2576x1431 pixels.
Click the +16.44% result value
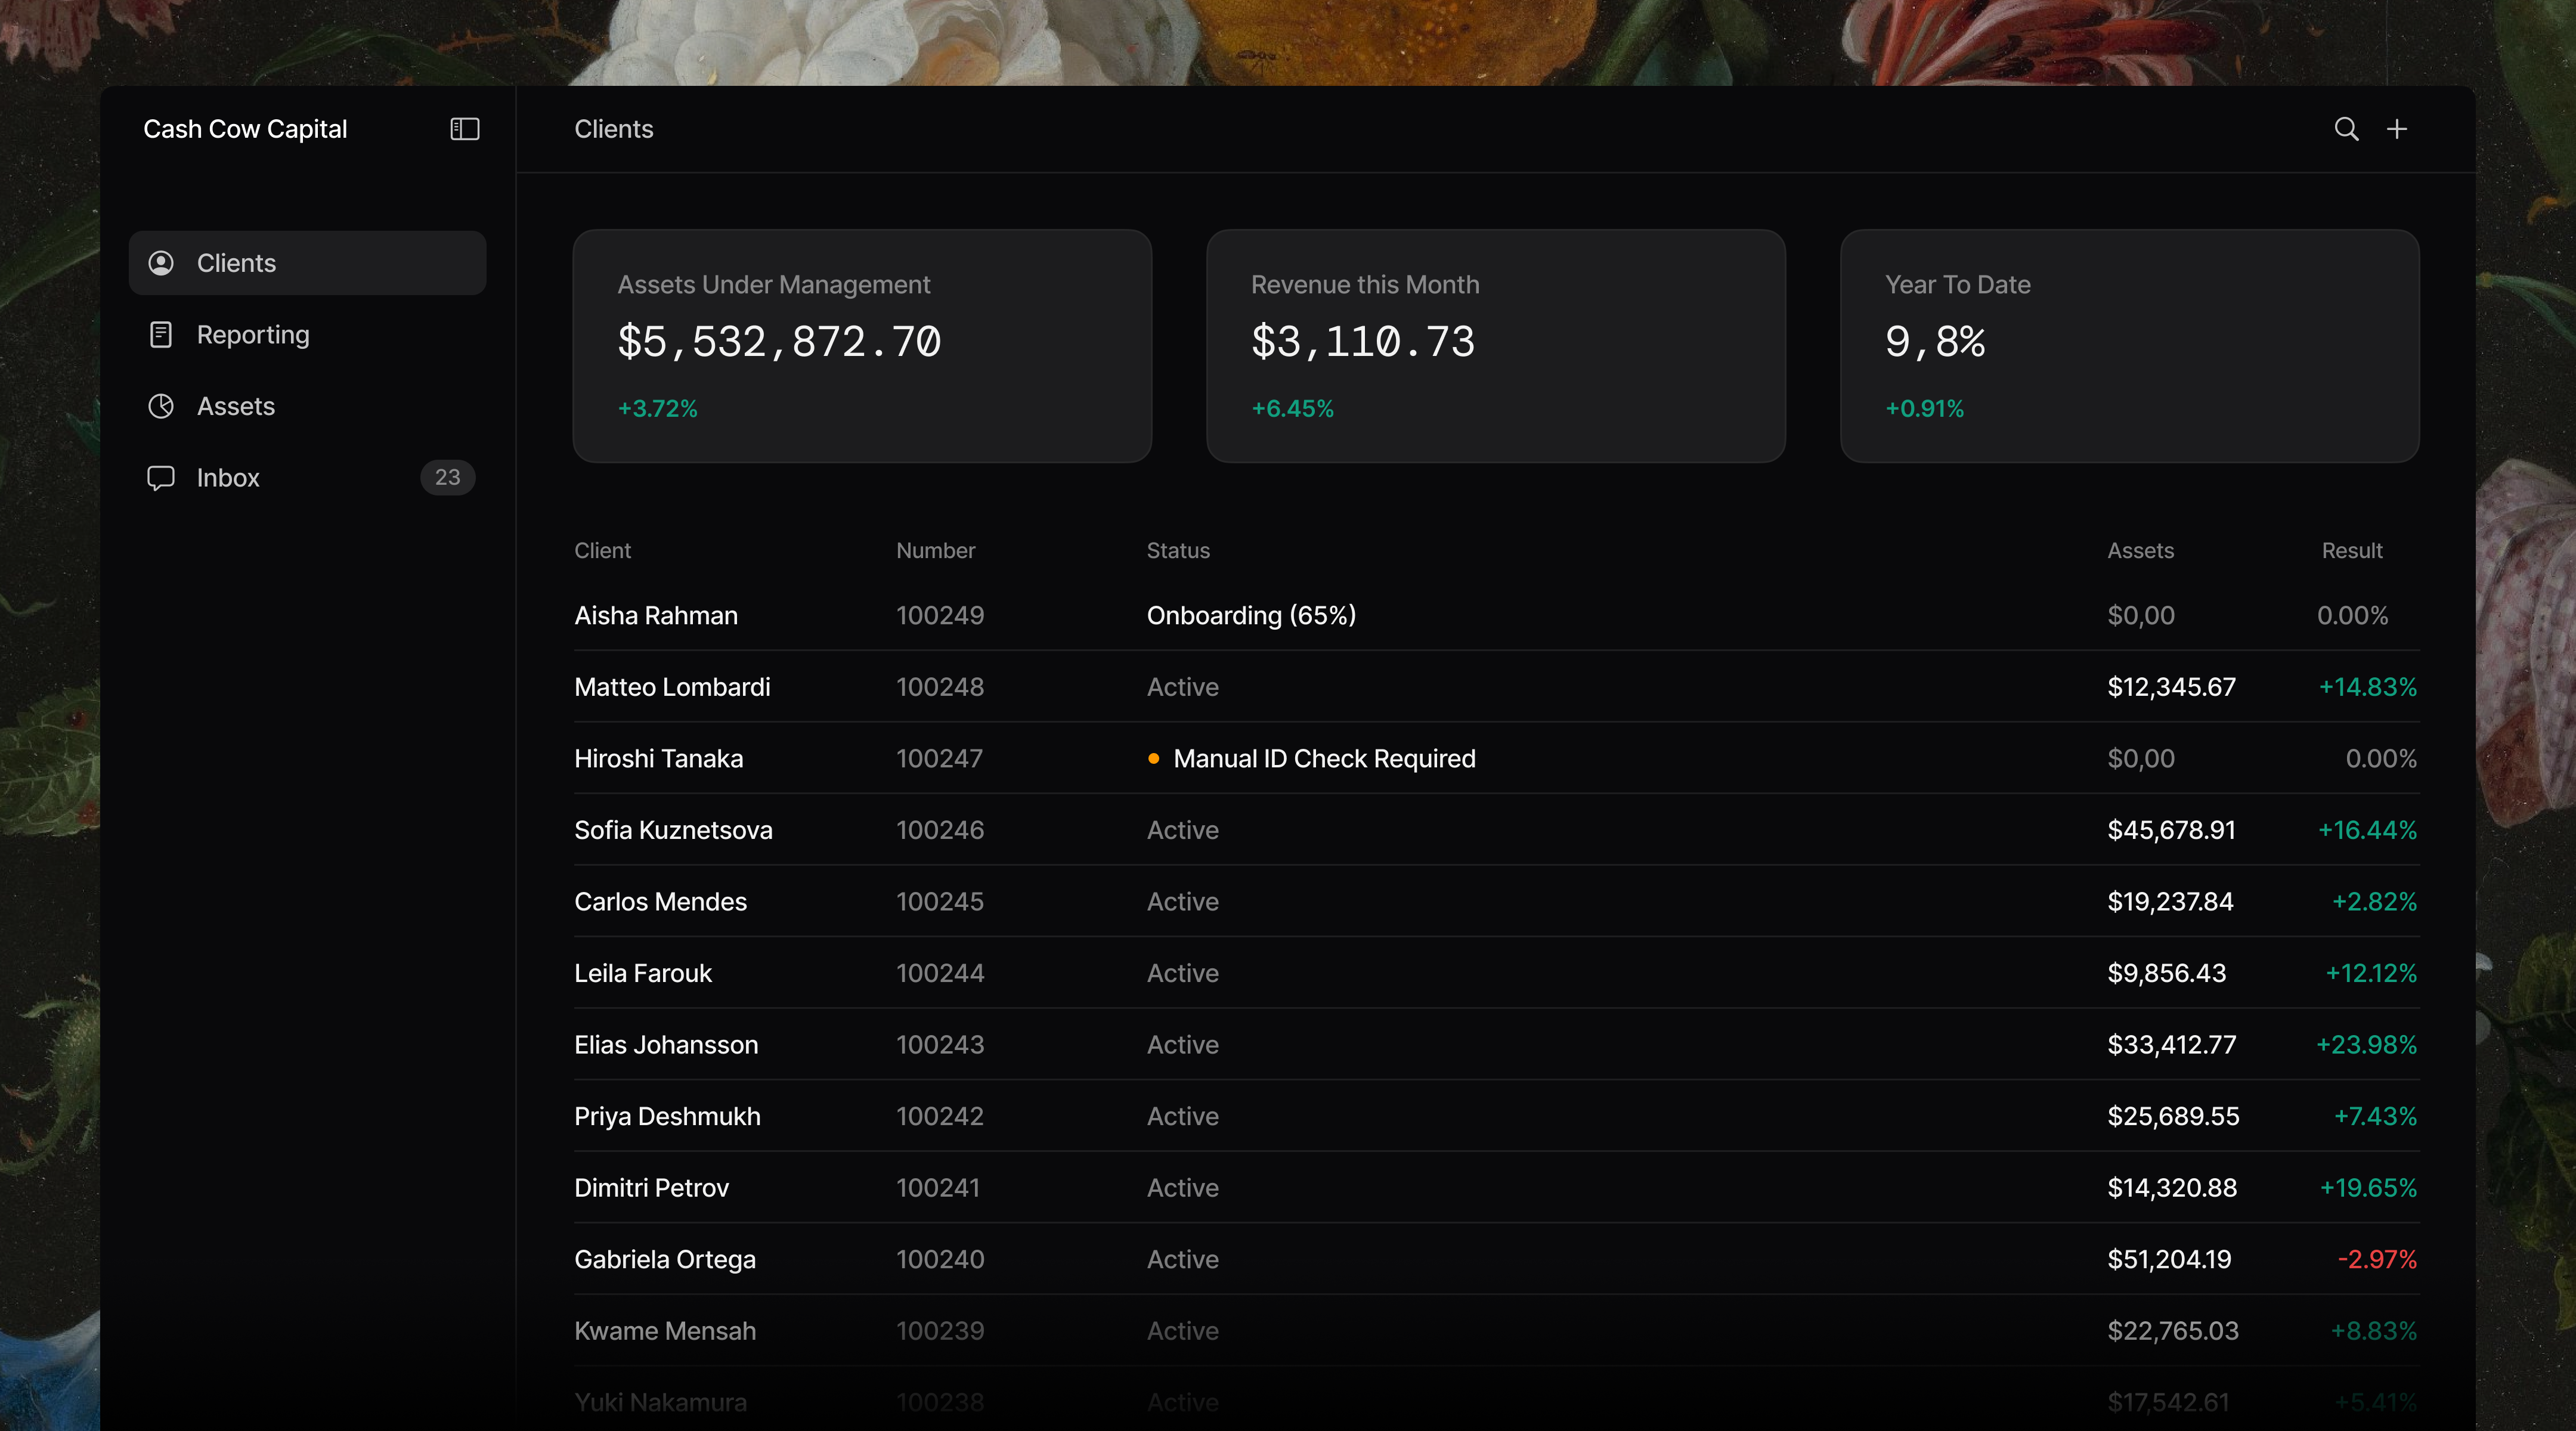click(2367, 830)
